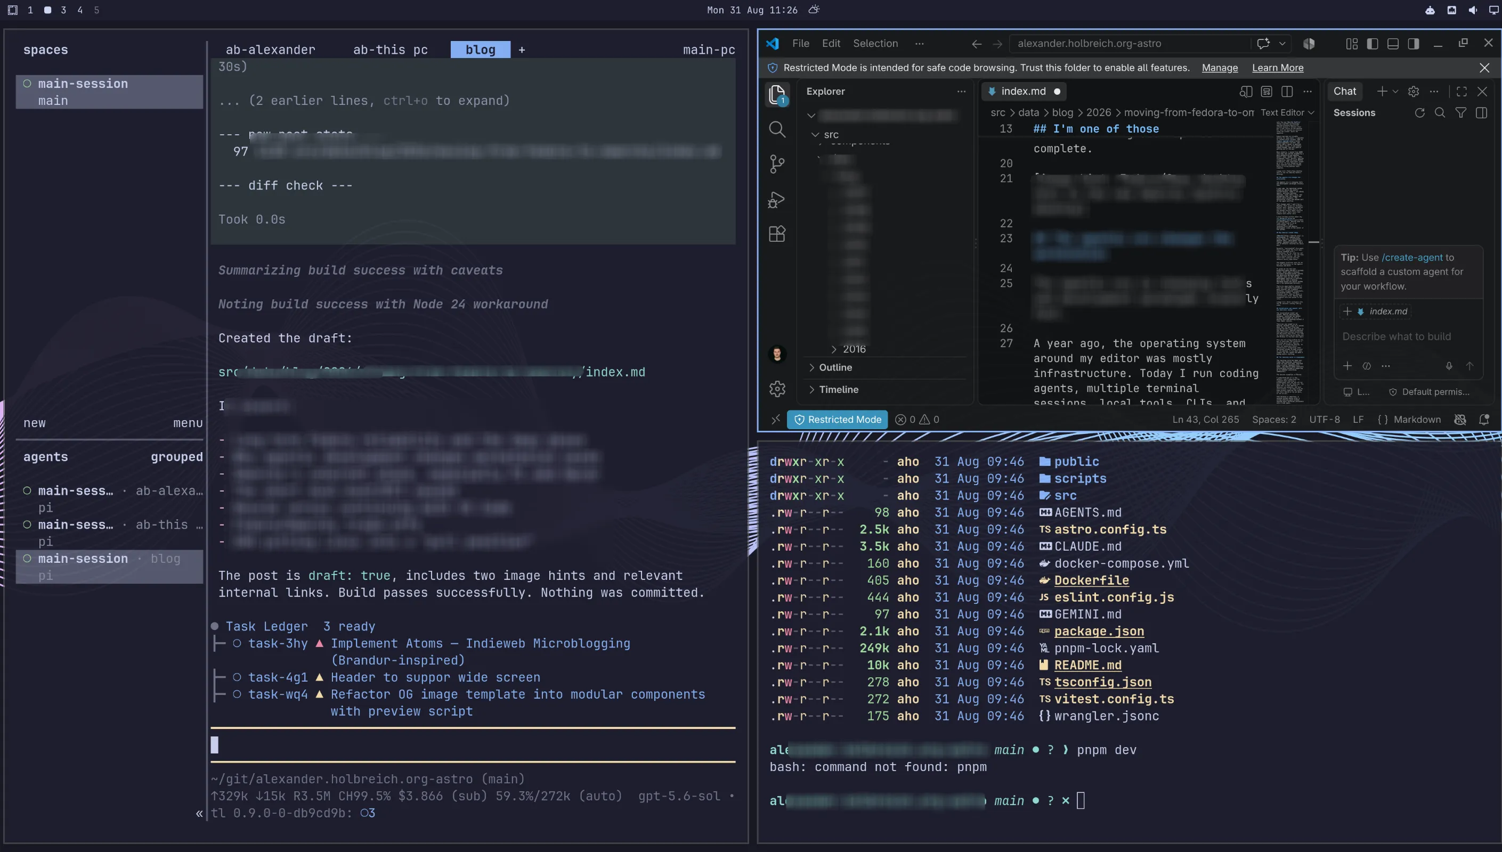The width and height of the screenshot is (1502, 852).
Task: Switch to the ab-this pc tab
Action: pos(391,50)
